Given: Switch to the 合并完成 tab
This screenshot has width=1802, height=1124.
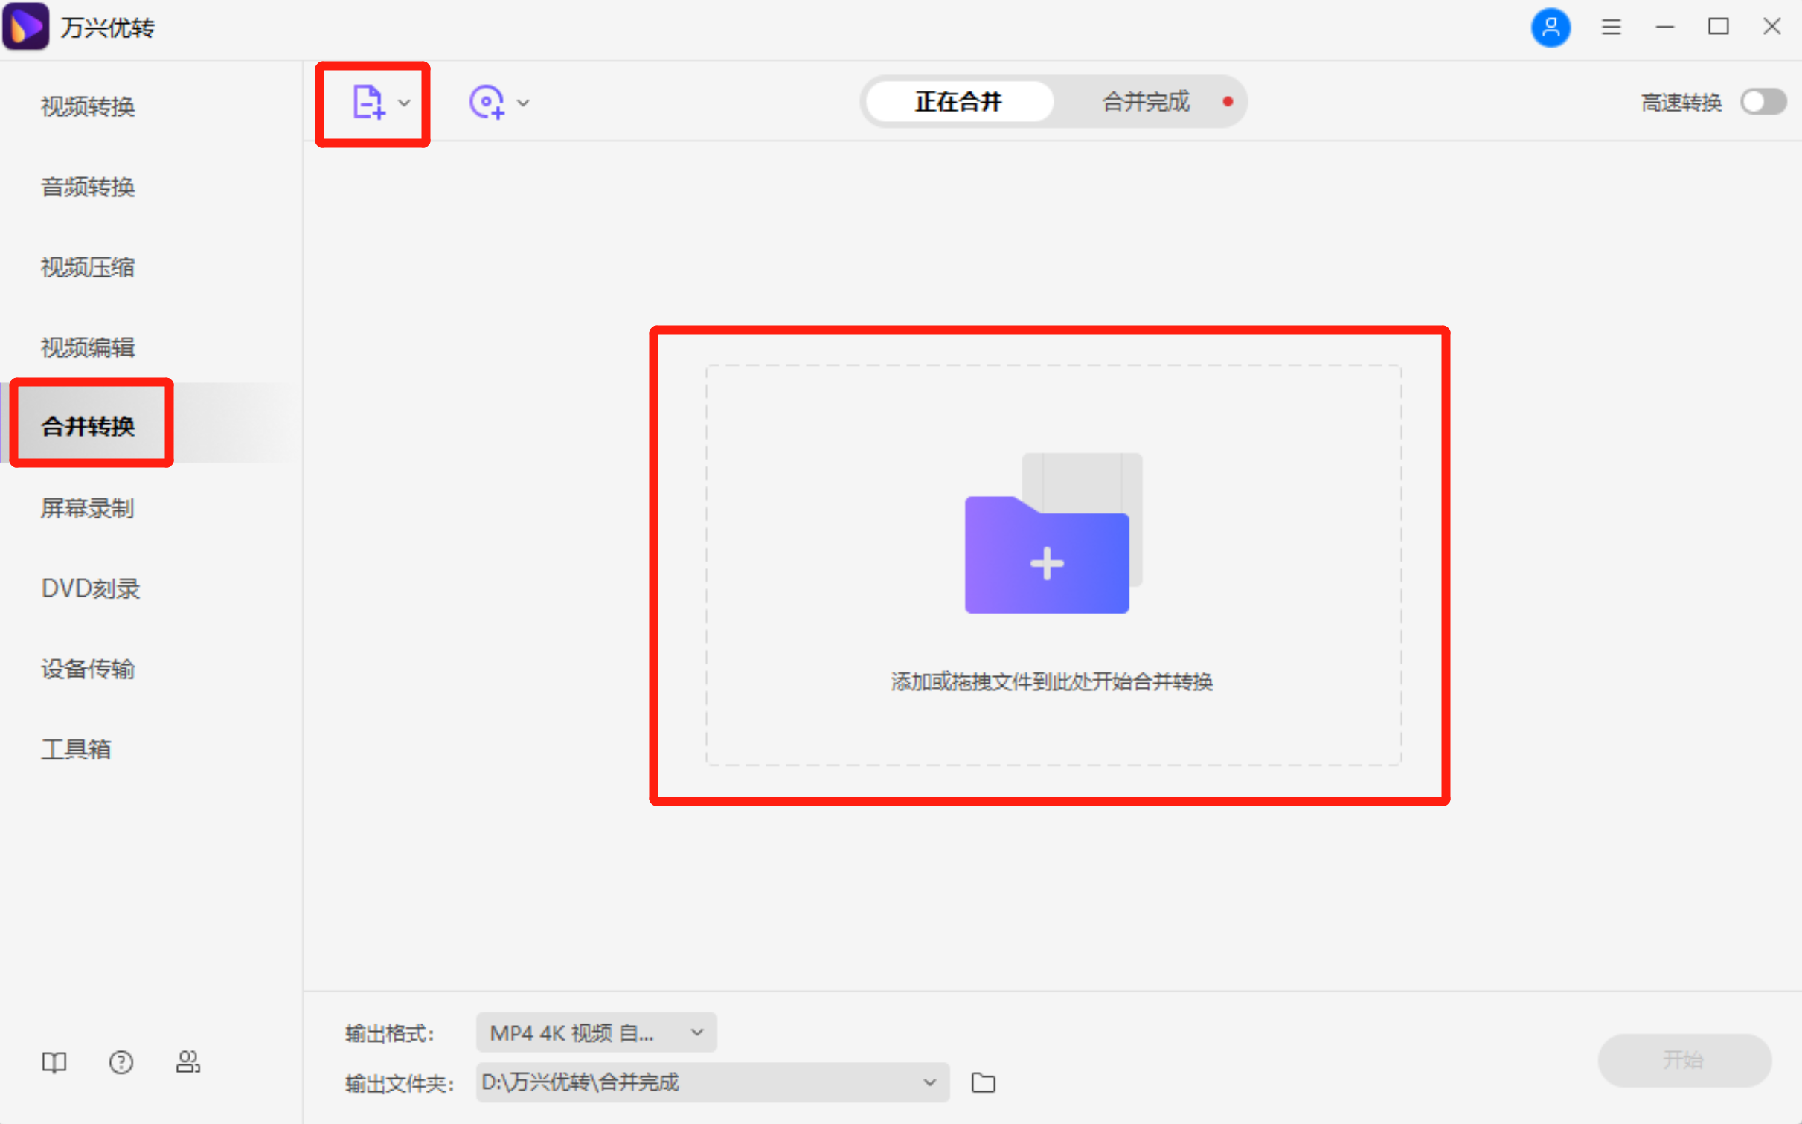Looking at the screenshot, I should (1146, 101).
